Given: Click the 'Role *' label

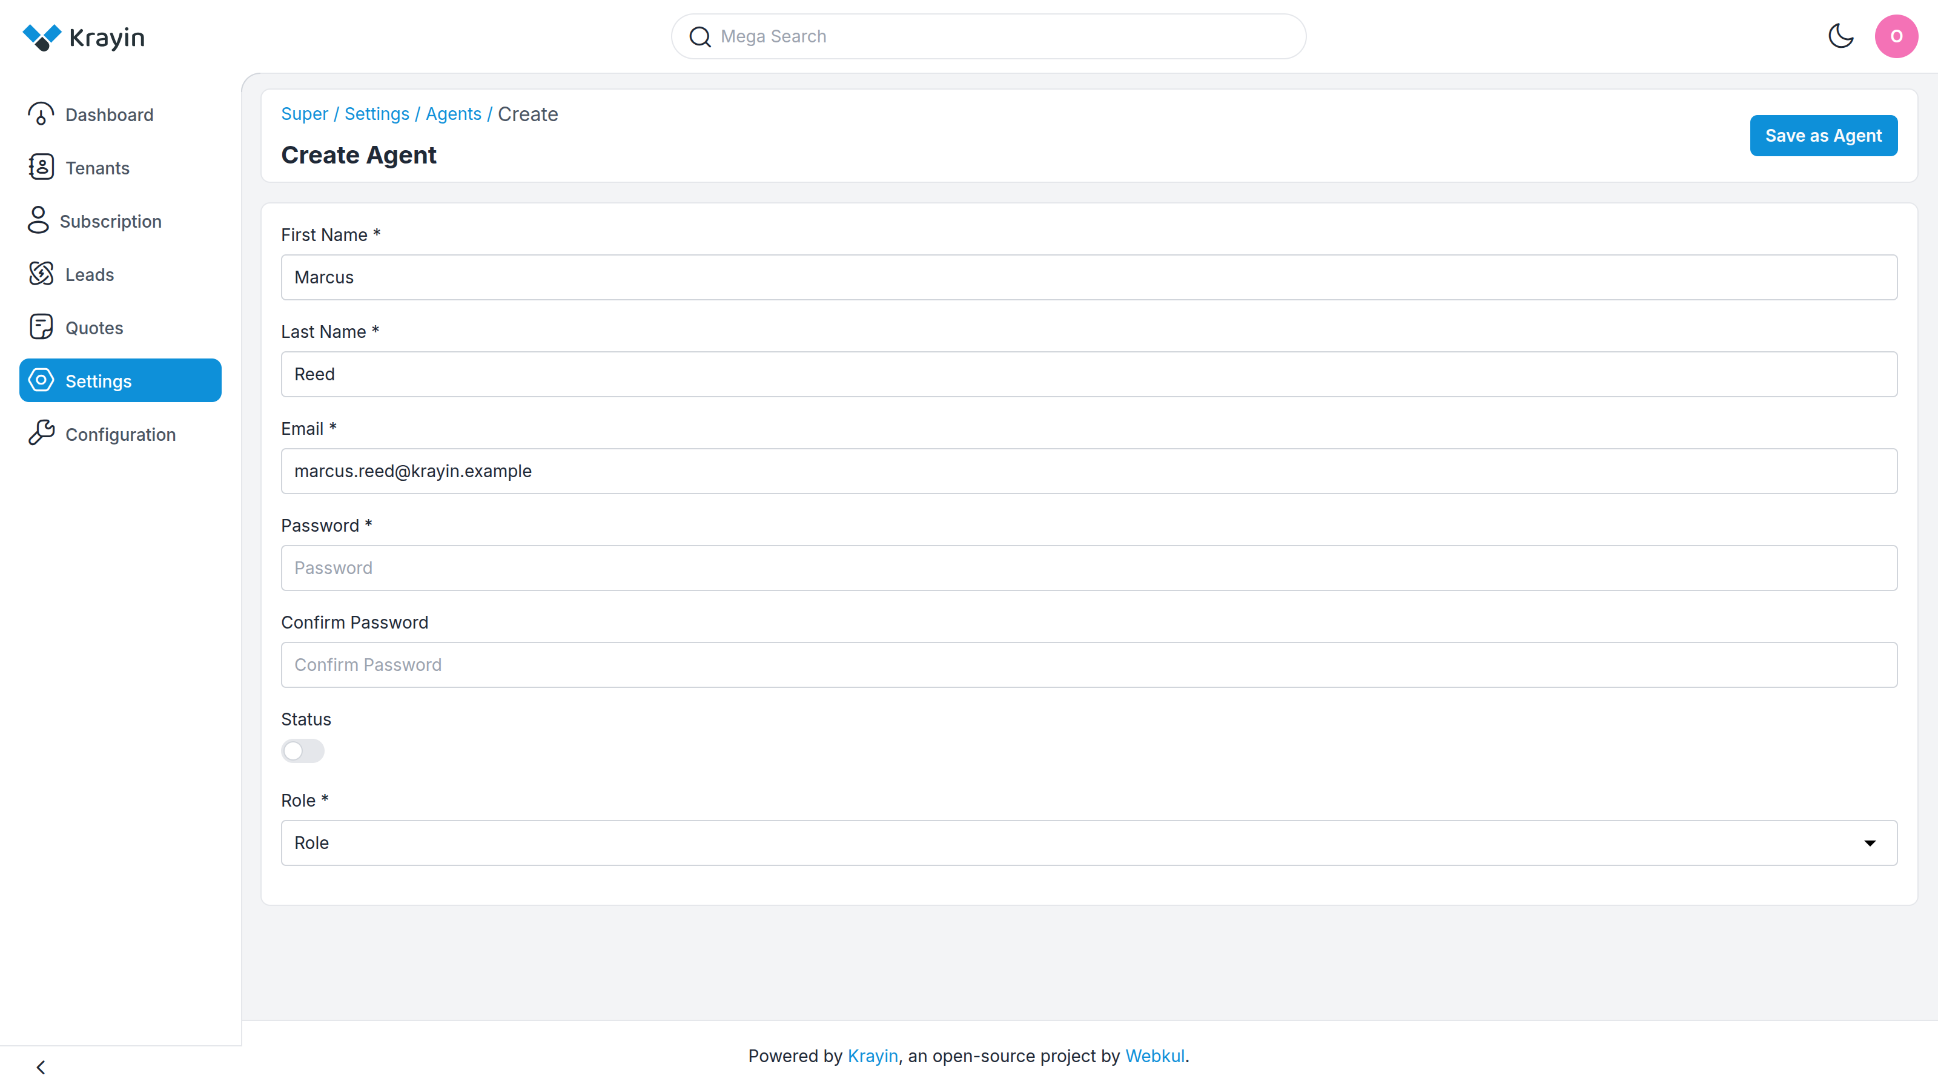Looking at the screenshot, I should pyautogui.click(x=305, y=801).
